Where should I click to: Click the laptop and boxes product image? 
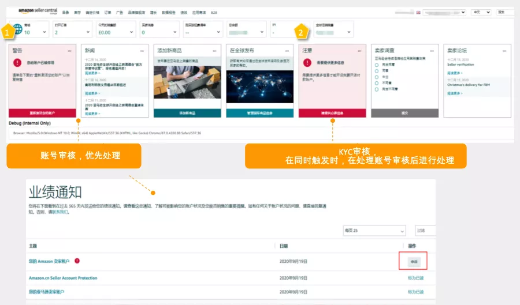pos(187,82)
